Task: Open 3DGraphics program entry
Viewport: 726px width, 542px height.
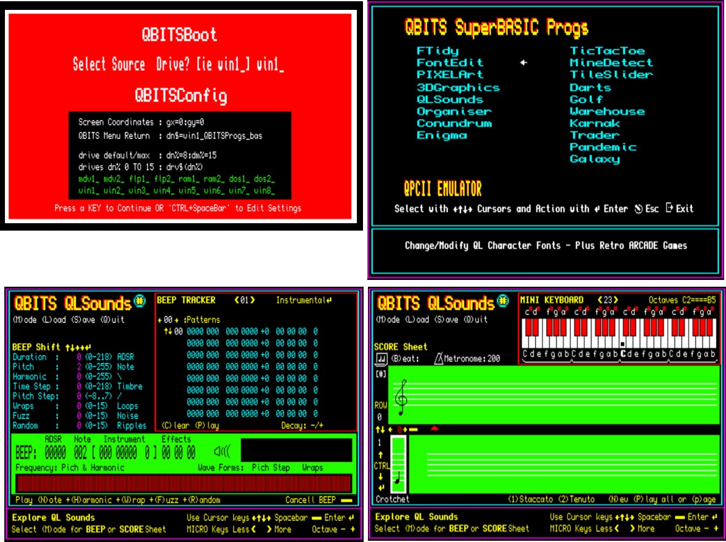Action: click(x=458, y=88)
